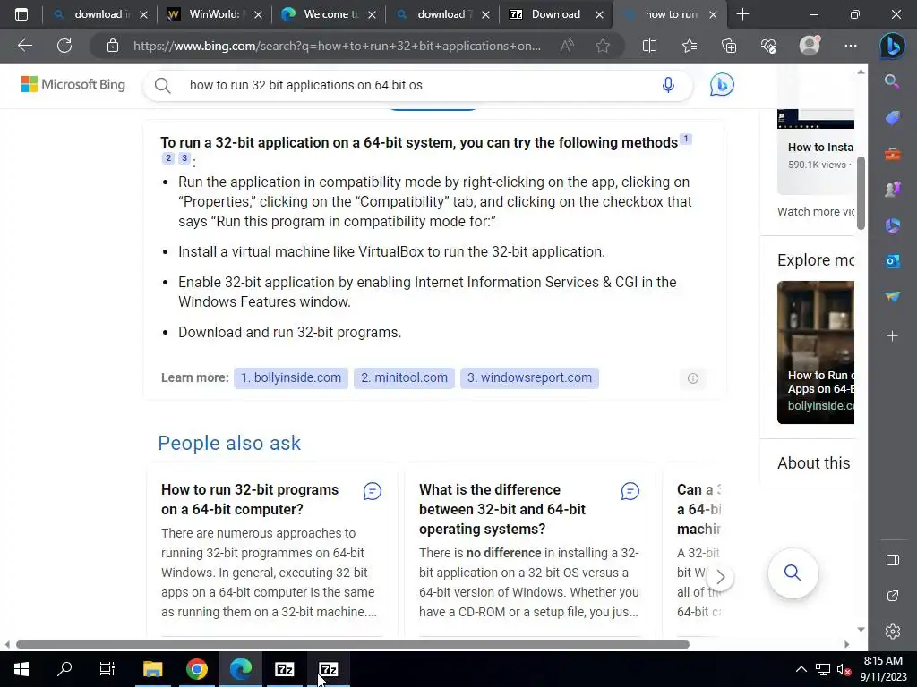Open the bollyinside.com source link

(x=291, y=378)
